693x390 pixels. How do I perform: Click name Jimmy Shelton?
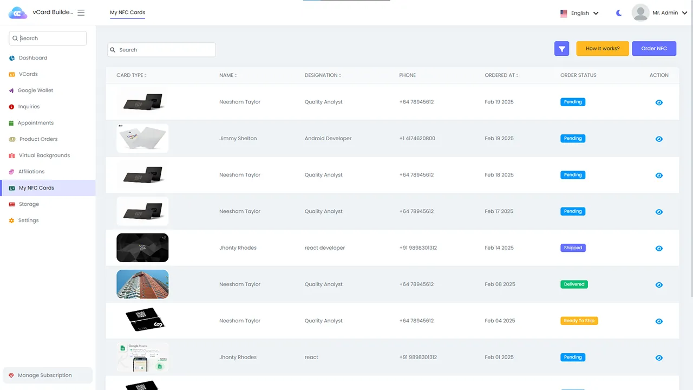tap(238, 138)
